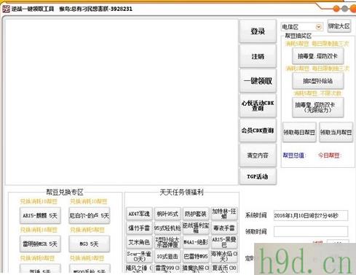Open the TGP活动 button

pos(258,177)
